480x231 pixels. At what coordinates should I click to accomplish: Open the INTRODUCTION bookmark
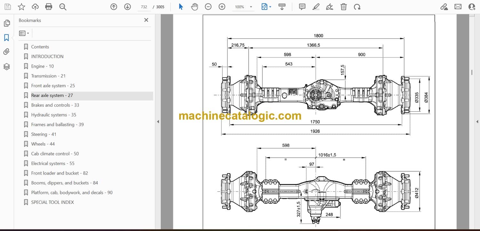point(47,56)
